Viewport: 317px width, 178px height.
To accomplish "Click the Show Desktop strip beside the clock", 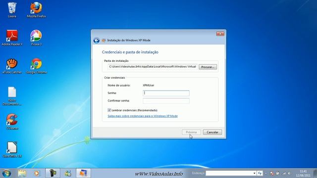I will click(315, 173).
